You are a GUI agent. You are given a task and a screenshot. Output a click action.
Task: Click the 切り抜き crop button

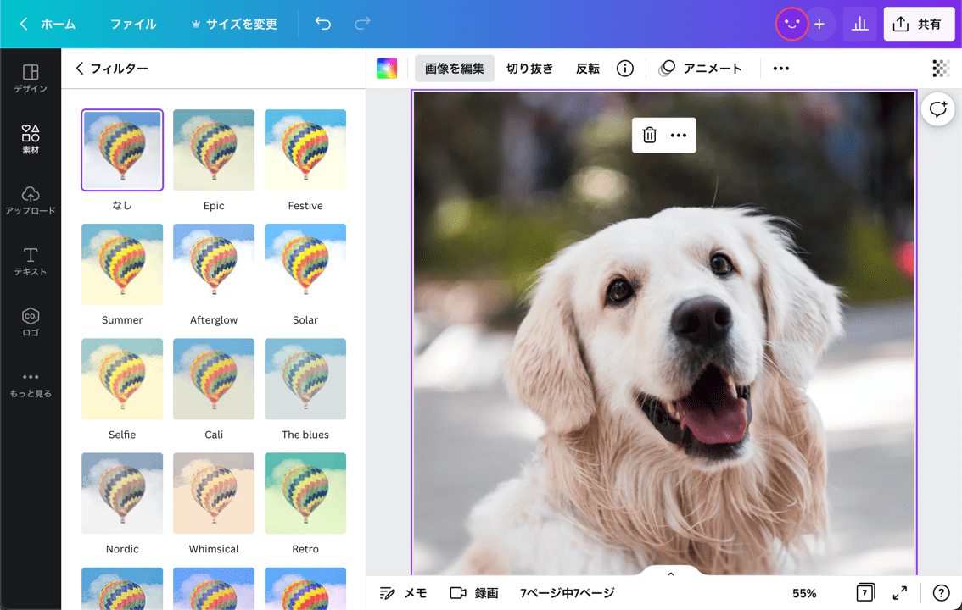click(x=529, y=69)
